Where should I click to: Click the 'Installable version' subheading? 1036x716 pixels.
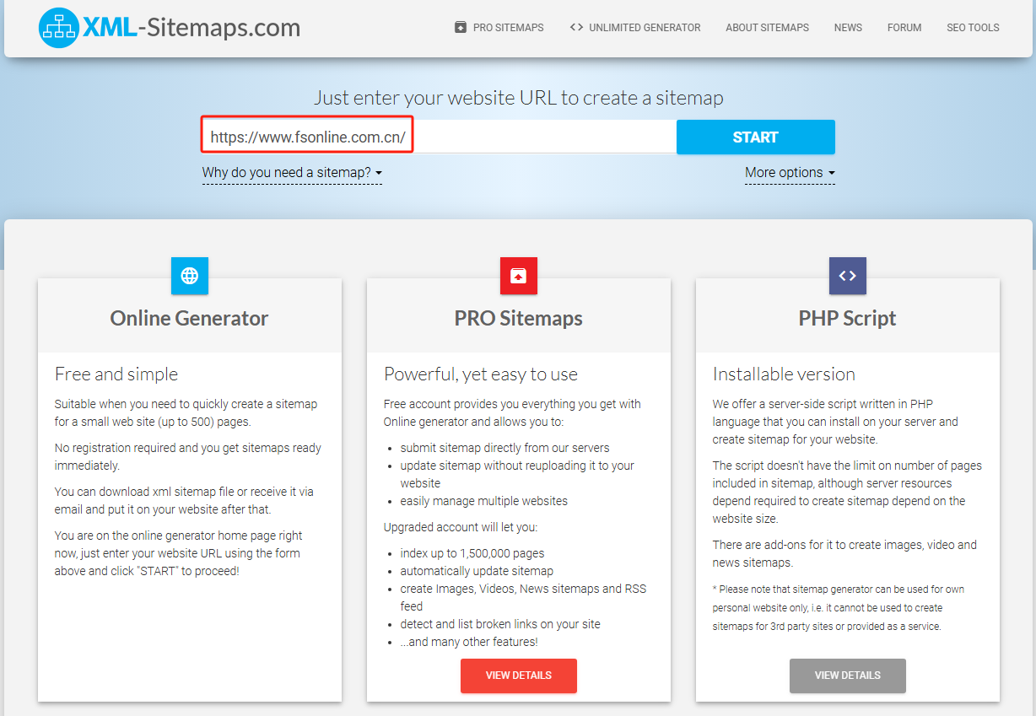pos(784,374)
